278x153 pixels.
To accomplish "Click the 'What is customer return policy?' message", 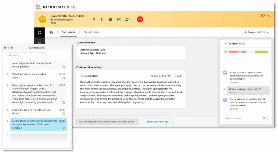I will coord(248,91).
